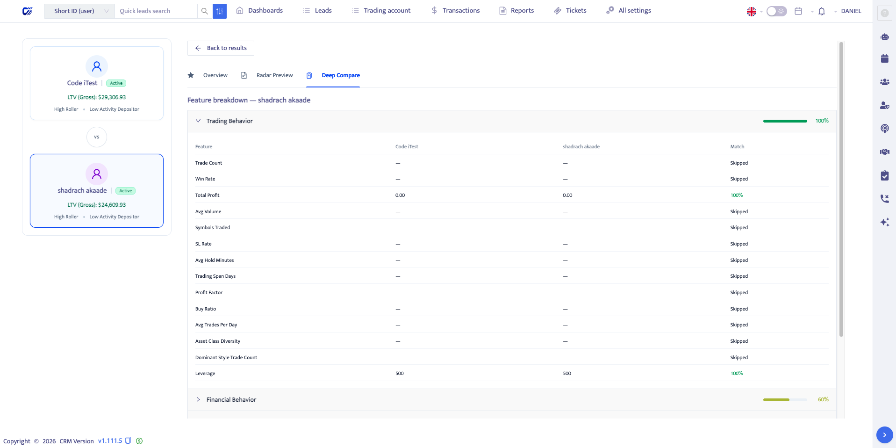Click the Deep Compare tab icon
Screen dimensions: 896x448
[x=309, y=75]
